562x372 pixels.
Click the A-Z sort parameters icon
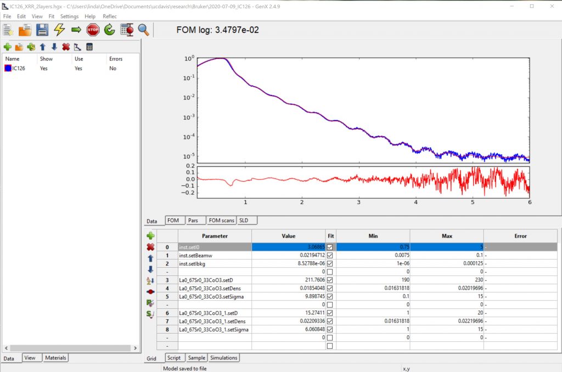[x=150, y=281]
